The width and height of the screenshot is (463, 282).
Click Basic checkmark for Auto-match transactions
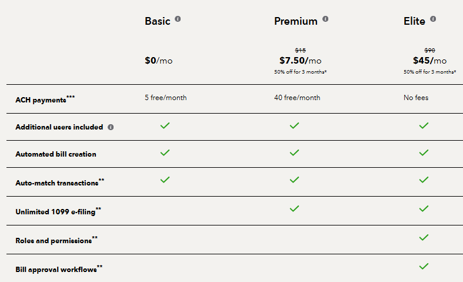tap(165, 180)
